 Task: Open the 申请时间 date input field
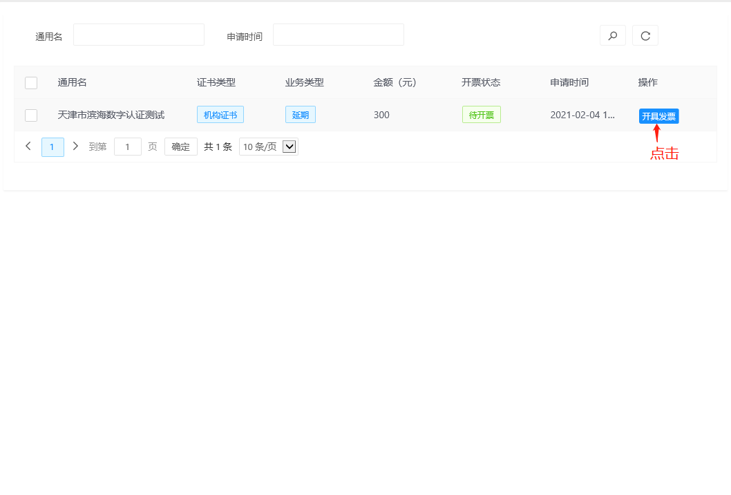[339, 35]
